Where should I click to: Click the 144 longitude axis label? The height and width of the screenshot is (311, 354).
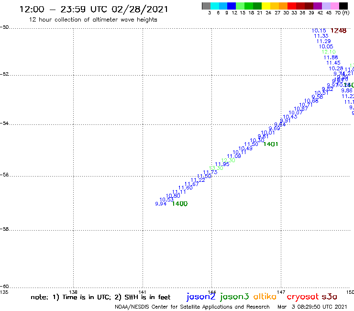click(x=212, y=292)
